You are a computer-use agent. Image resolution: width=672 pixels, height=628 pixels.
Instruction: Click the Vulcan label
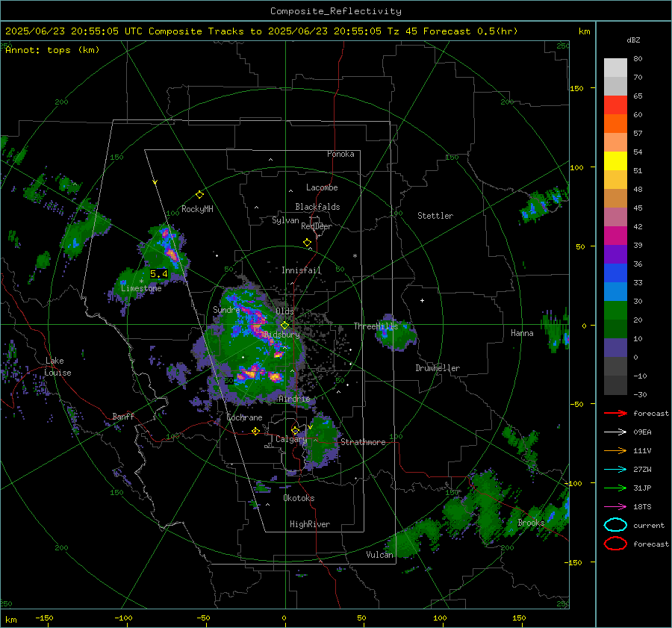(x=380, y=555)
